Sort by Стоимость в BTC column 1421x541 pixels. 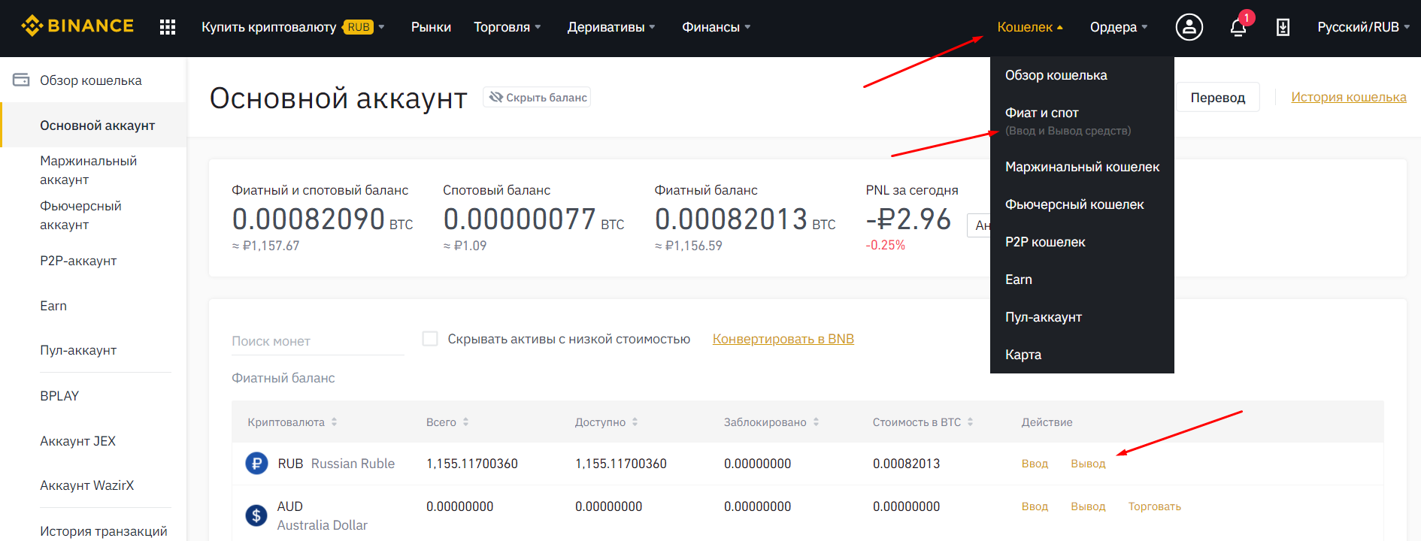(x=923, y=422)
